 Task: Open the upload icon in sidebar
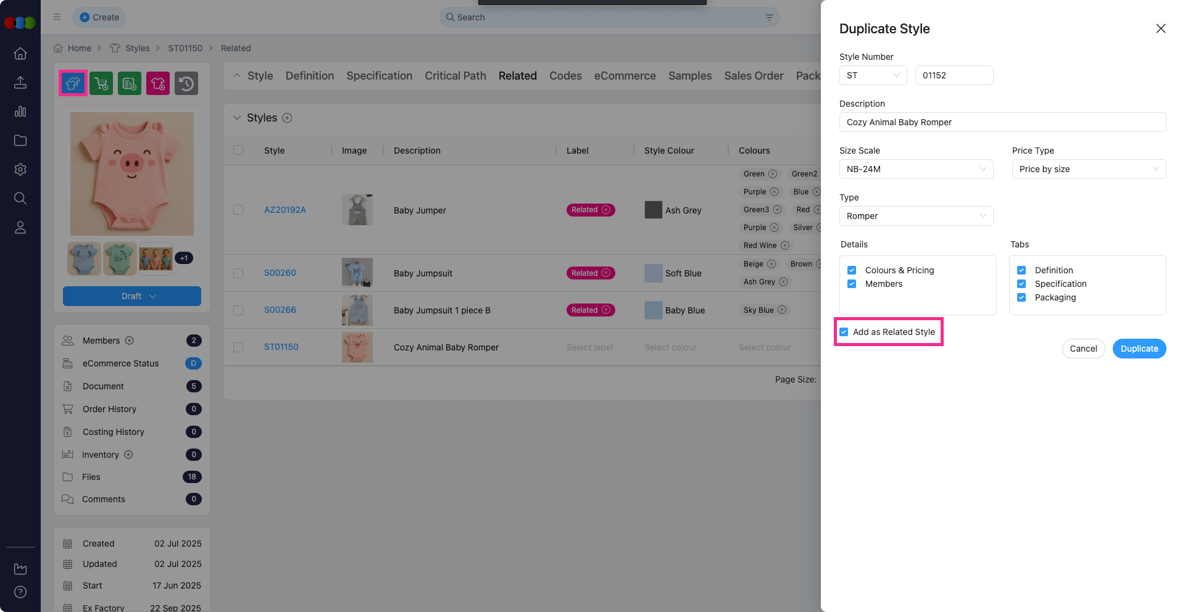[x=20, y=83]
